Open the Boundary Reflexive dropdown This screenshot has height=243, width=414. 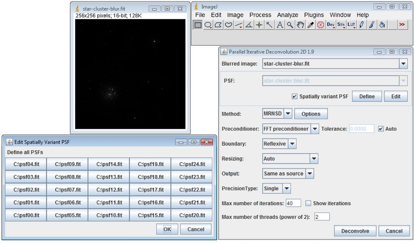(x=292, y=144)
